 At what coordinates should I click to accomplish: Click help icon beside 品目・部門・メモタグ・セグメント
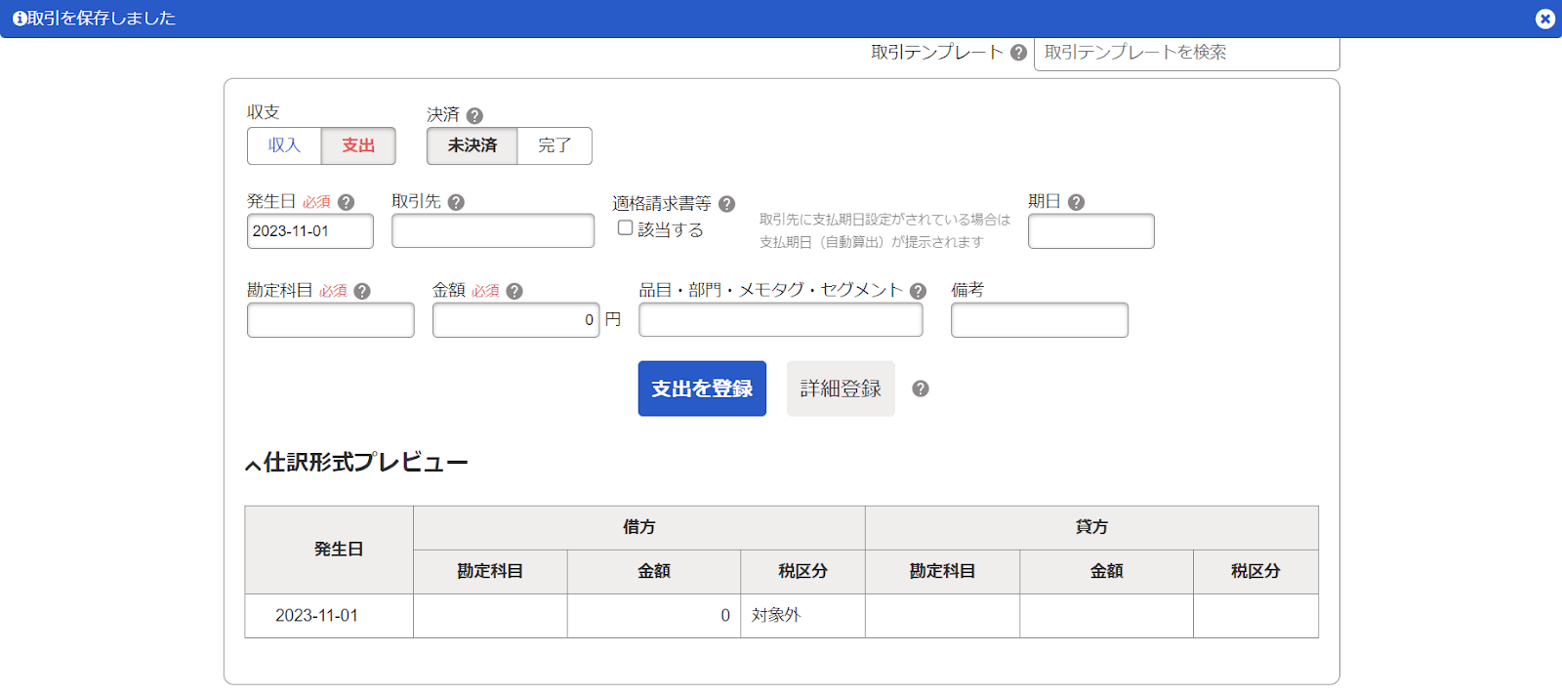[x=918, y=291]
